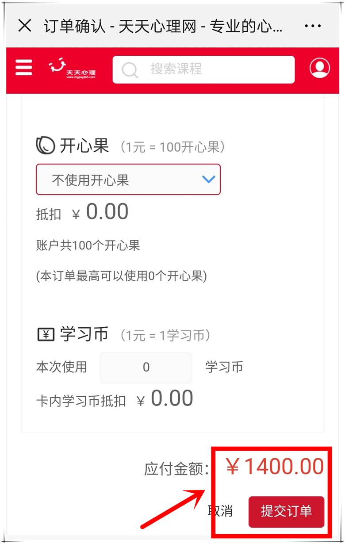Screen dimensions: 345x544
Task: Click the 账户共100个开心果 balance text
Action: coord(88,245)
